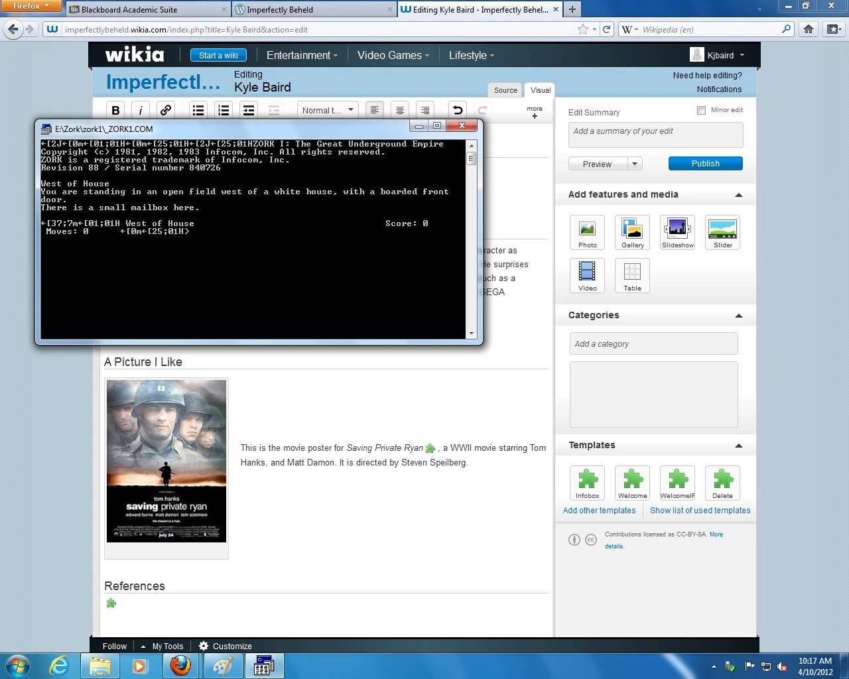Focus the browser address bar
Image resolution: width=849 pixels, height=679 pixels.
click(318, 29)
